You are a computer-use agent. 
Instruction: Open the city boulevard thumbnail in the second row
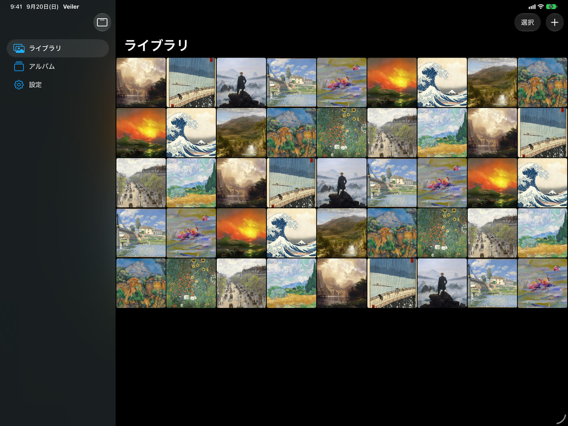[392, 133]
